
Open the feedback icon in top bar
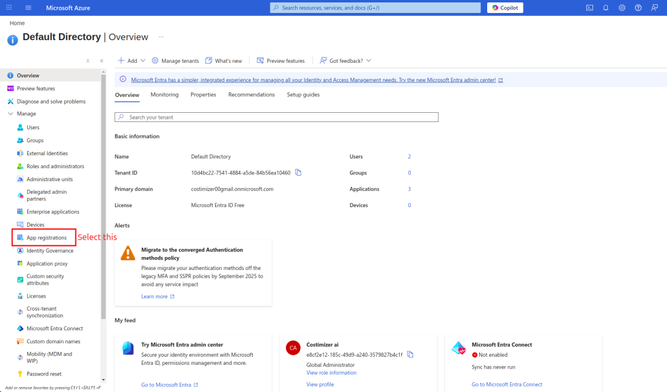pyautogui.click(x=654, y=7)
